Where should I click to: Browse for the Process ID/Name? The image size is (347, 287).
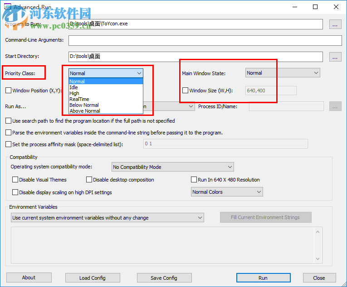(335, 106)
